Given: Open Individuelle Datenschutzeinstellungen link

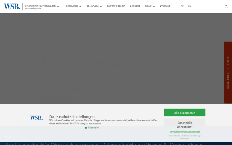Looking at the screenshot, I should pos(185,132).
